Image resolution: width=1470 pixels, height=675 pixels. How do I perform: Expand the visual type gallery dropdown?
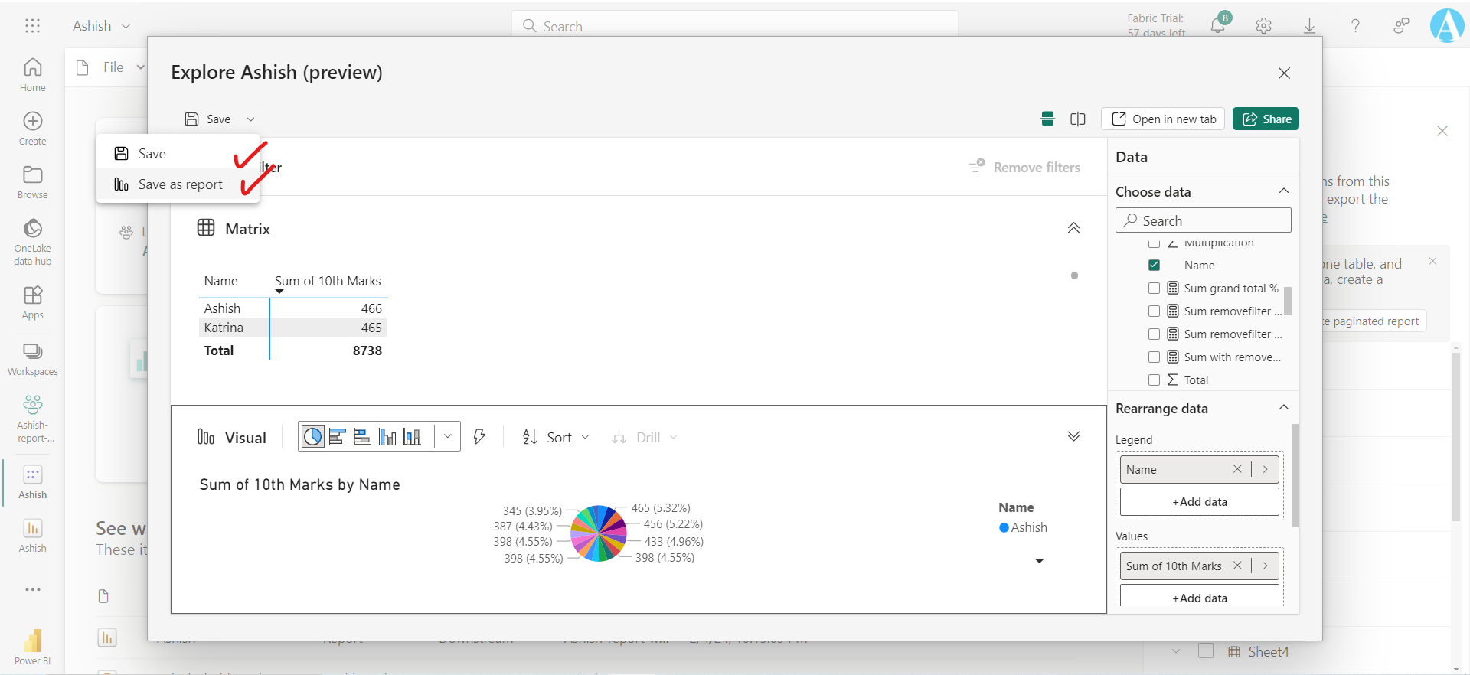coord(447,437)
